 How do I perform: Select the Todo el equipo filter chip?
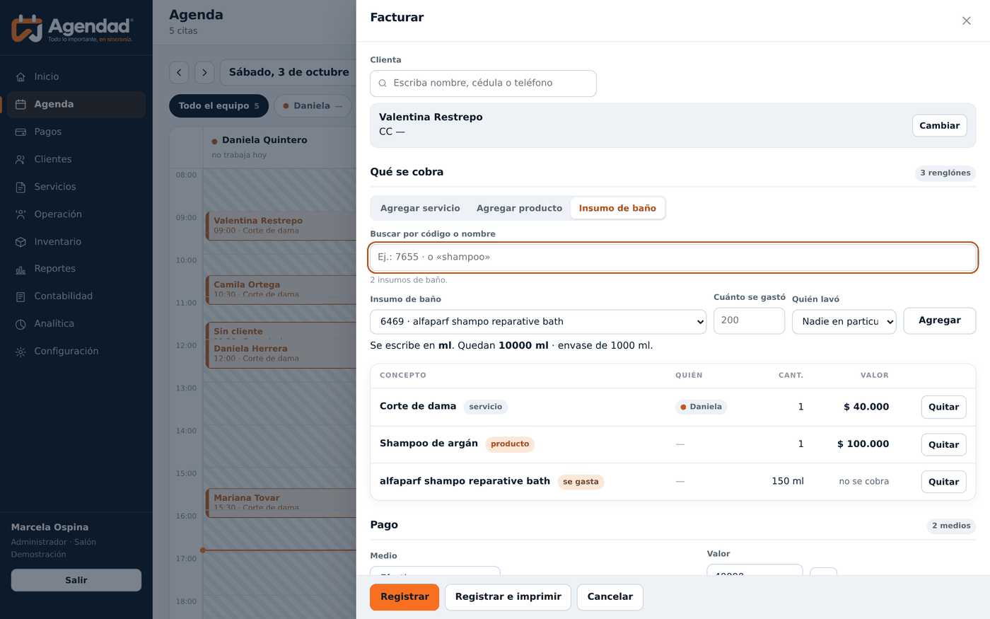(219, 105)
